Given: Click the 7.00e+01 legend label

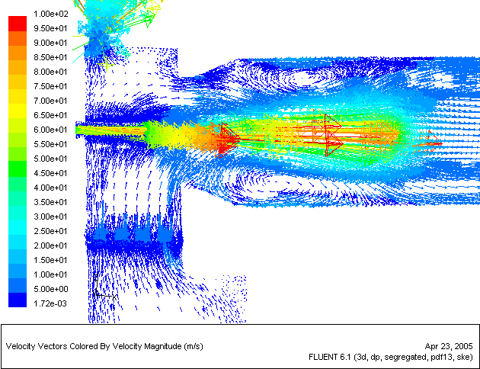Looking at the screenshot, I should pos(50,101).
